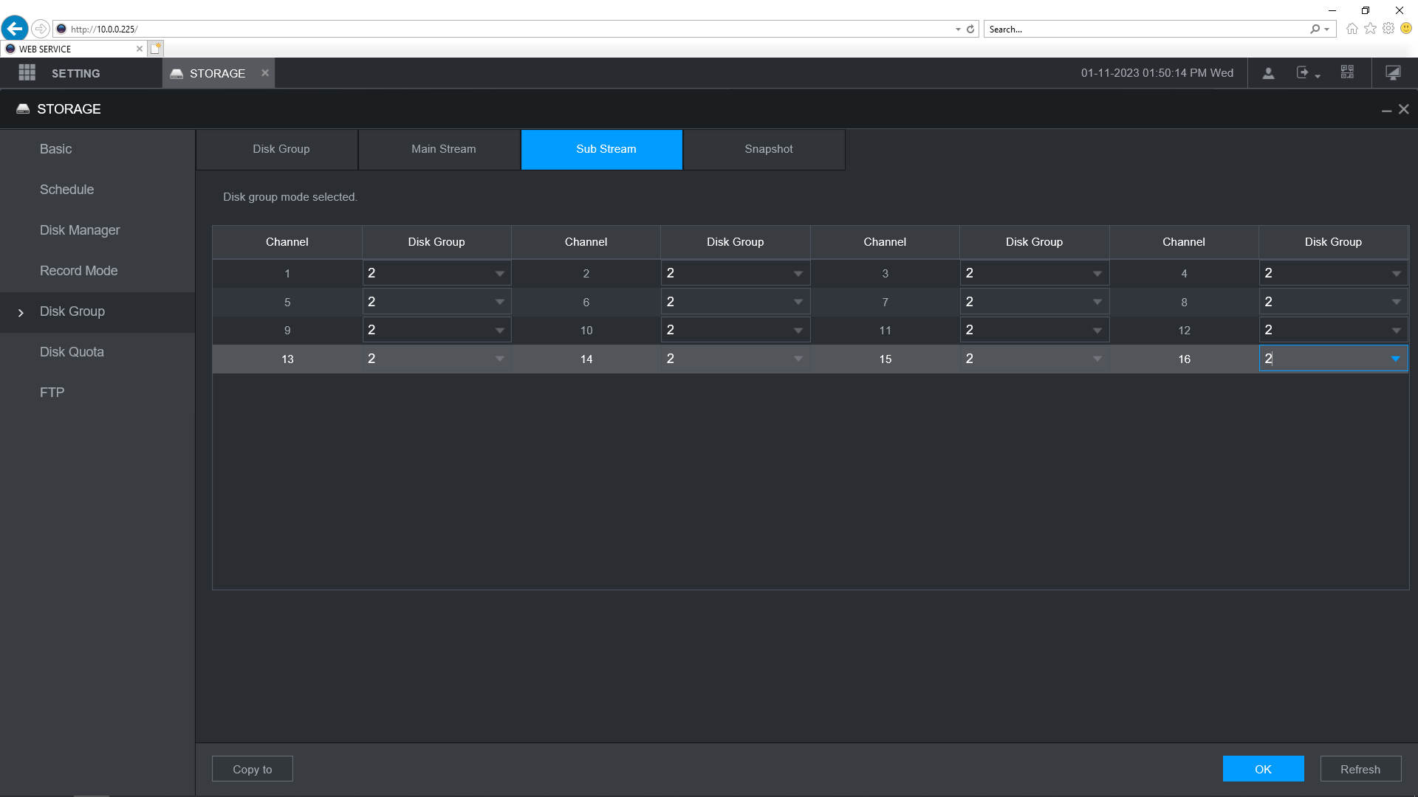Screen dimensions: 1418x797
Task: Click the Copy to button
Action: click(253, 769)
